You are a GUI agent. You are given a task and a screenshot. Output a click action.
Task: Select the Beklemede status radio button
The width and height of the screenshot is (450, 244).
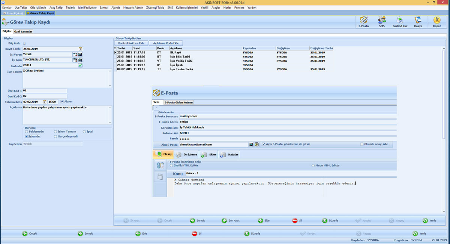coord(27,132)
